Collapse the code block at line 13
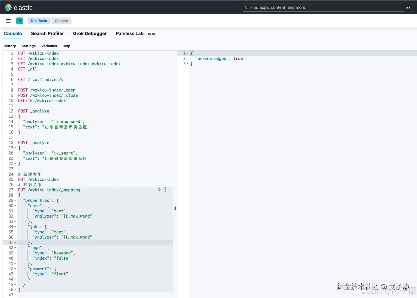417x298 pixels. coord(15,116)
